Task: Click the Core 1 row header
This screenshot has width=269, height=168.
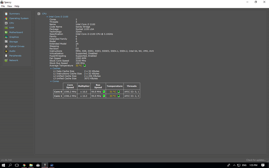Action: (x=58, y=96)
